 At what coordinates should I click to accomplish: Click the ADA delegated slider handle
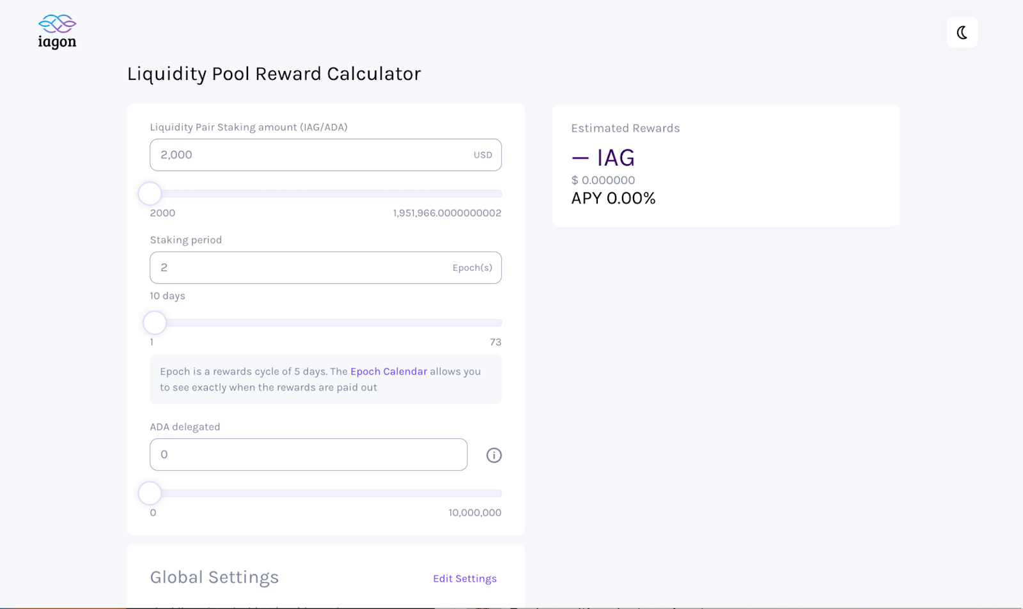click(x=150, y=493)
